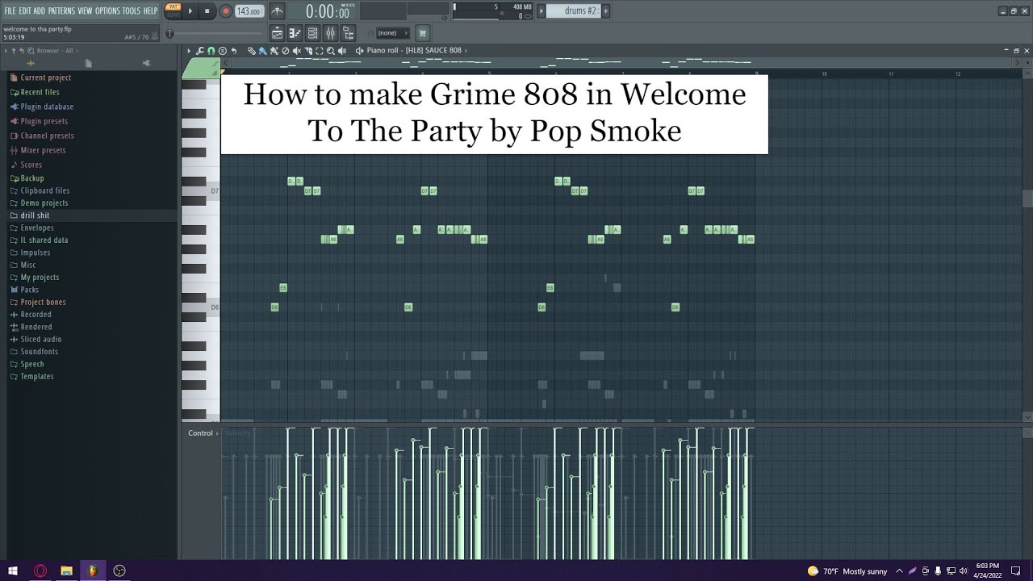The width and height of the screenshot is (1033, 581).
Task: Arm the record button
Action: (225, 11)
